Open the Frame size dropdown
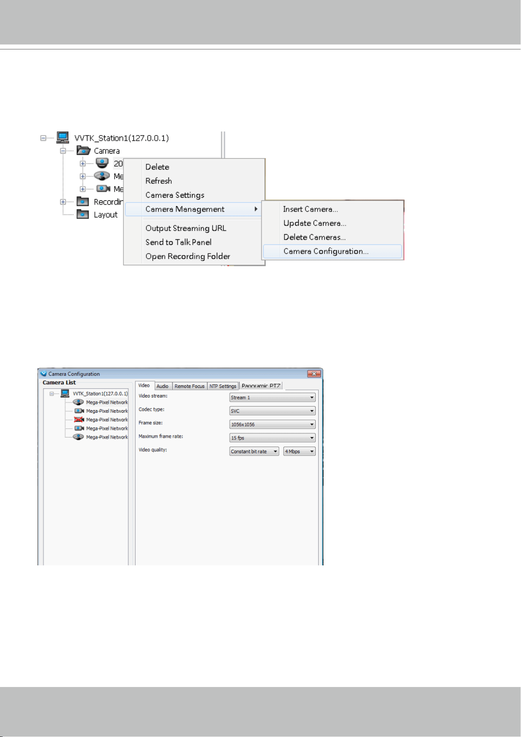 tap(272, 424)
